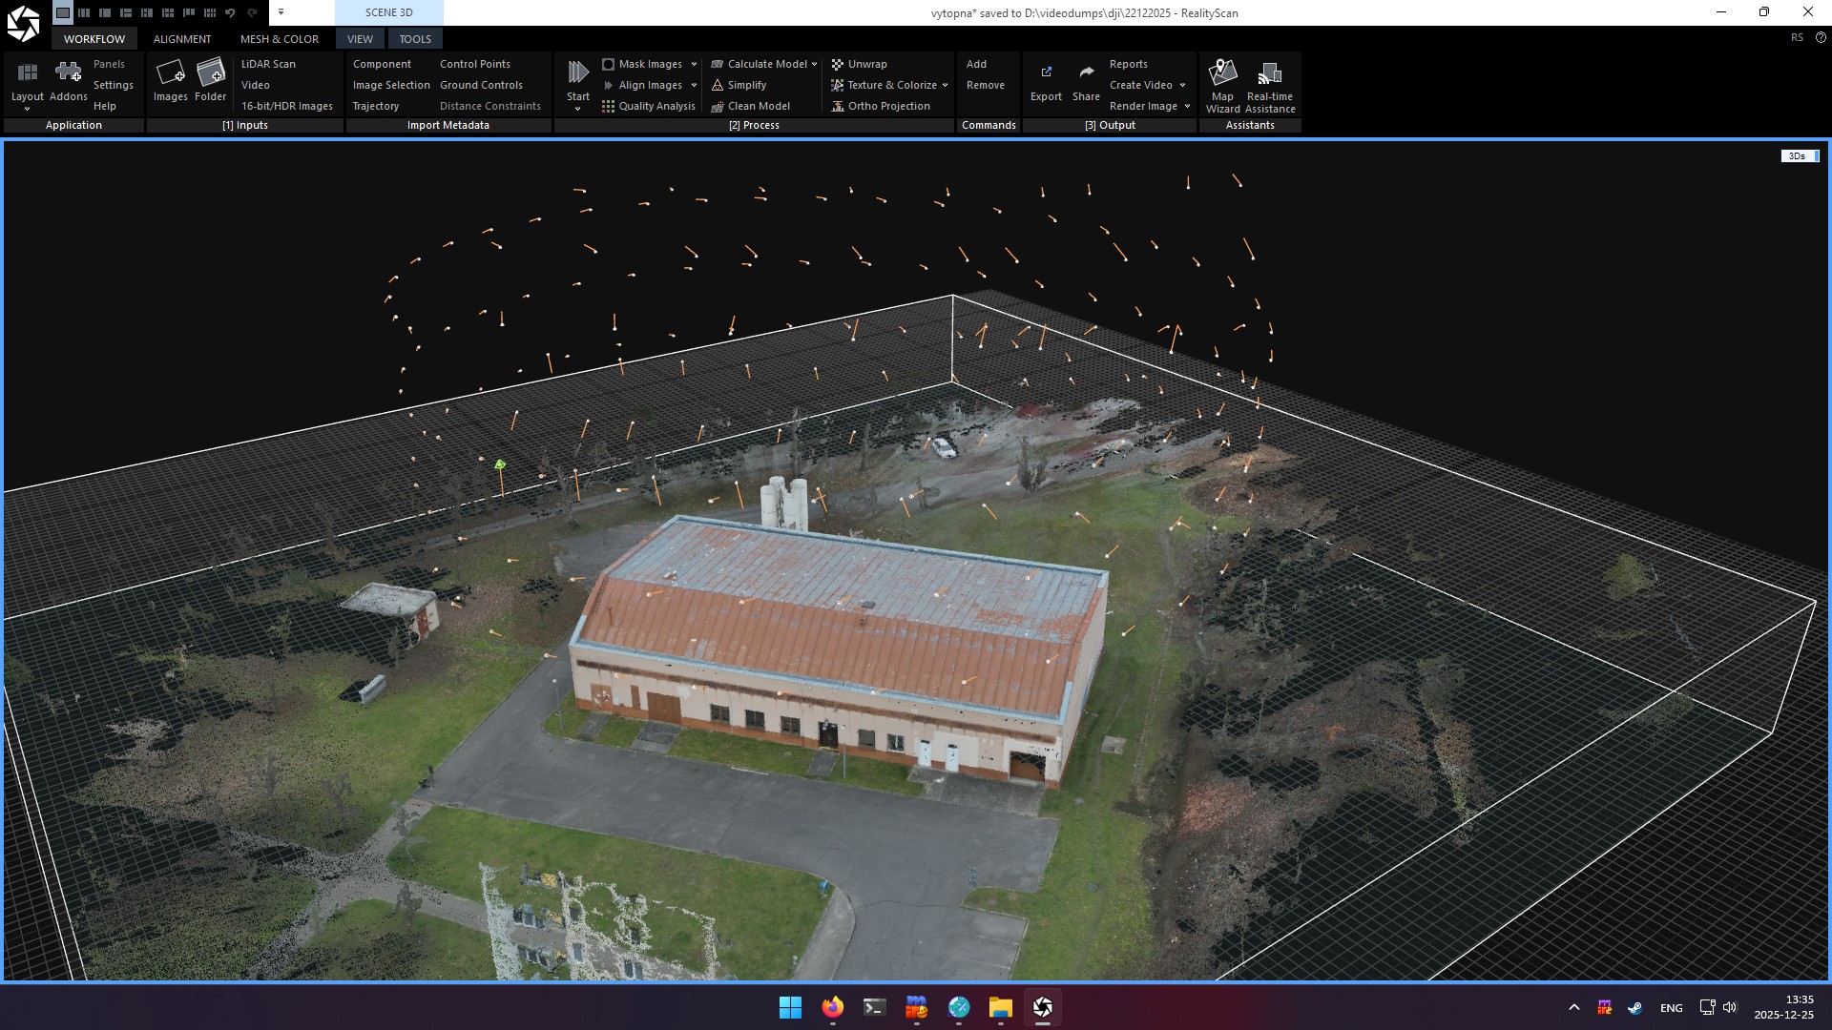Click the Export model icon
This screenshot has width=1832, height=1030.
pos(1046,74)
